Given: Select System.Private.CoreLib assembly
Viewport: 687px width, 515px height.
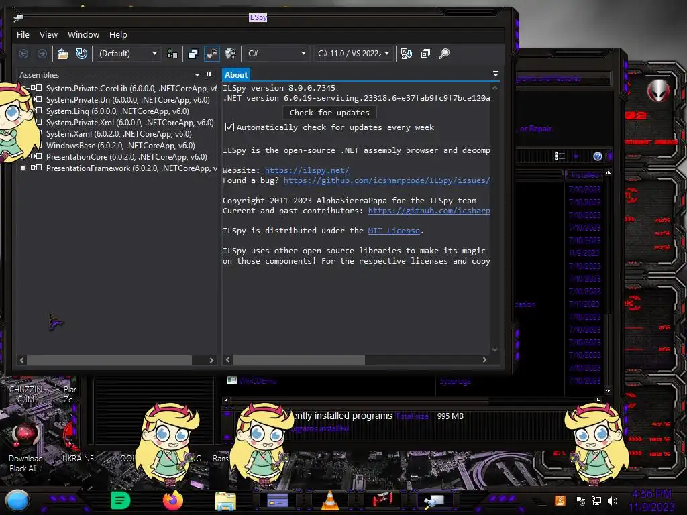Looking at the screenshot, I should [131, 89].
